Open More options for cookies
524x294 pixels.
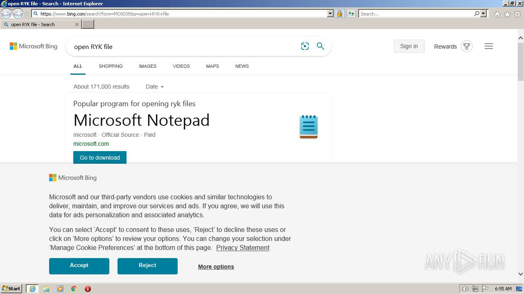pos(216,267)
